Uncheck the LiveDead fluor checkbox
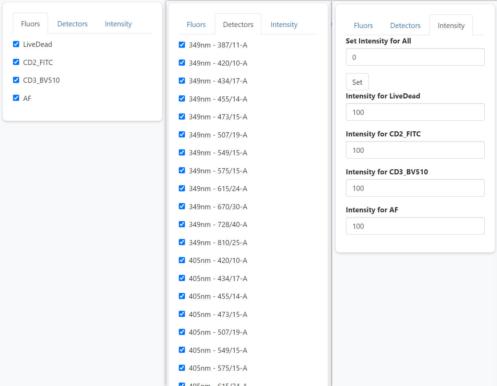497x386 pixels. click(x=16, y=44)
